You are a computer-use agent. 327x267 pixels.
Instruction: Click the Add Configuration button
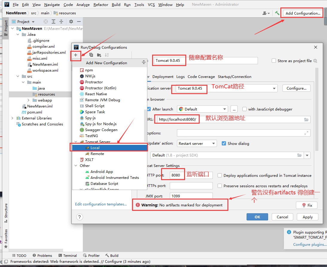303,13
